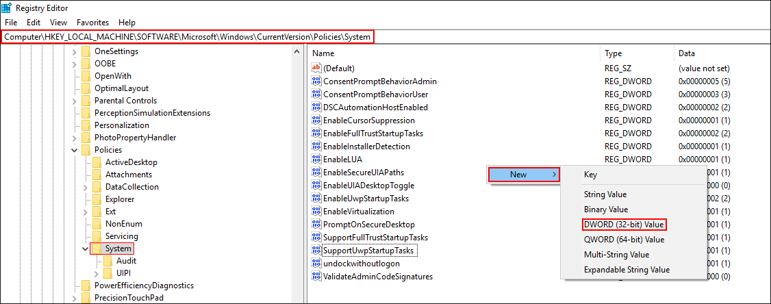Open the New submenu item
Screen dimensions: 771x304
[x=524, y=174]
